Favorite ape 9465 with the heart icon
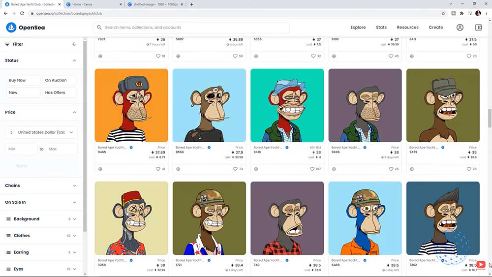Viewport: 492px width, 277px height. [x=158, y=169]
